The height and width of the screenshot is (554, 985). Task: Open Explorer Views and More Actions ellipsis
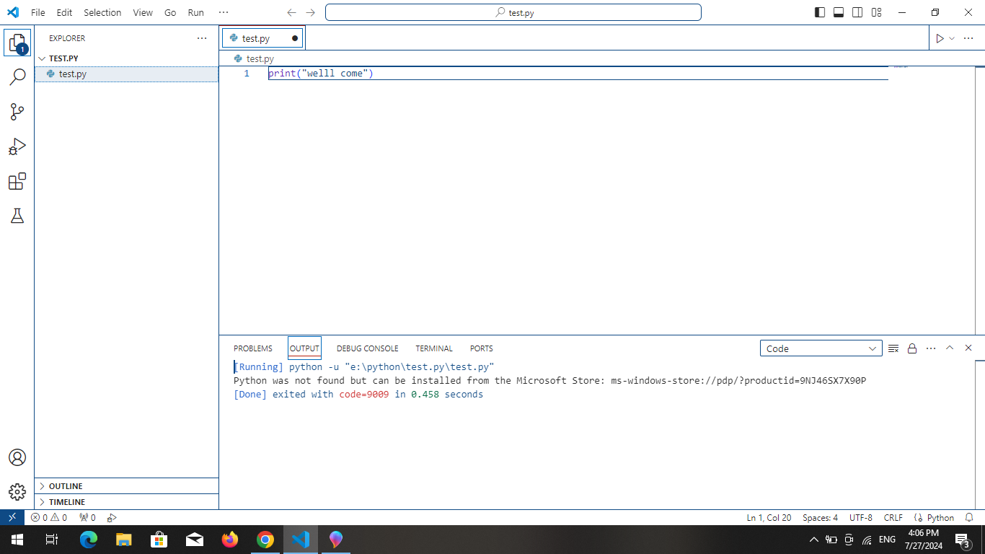pos(202,38)
